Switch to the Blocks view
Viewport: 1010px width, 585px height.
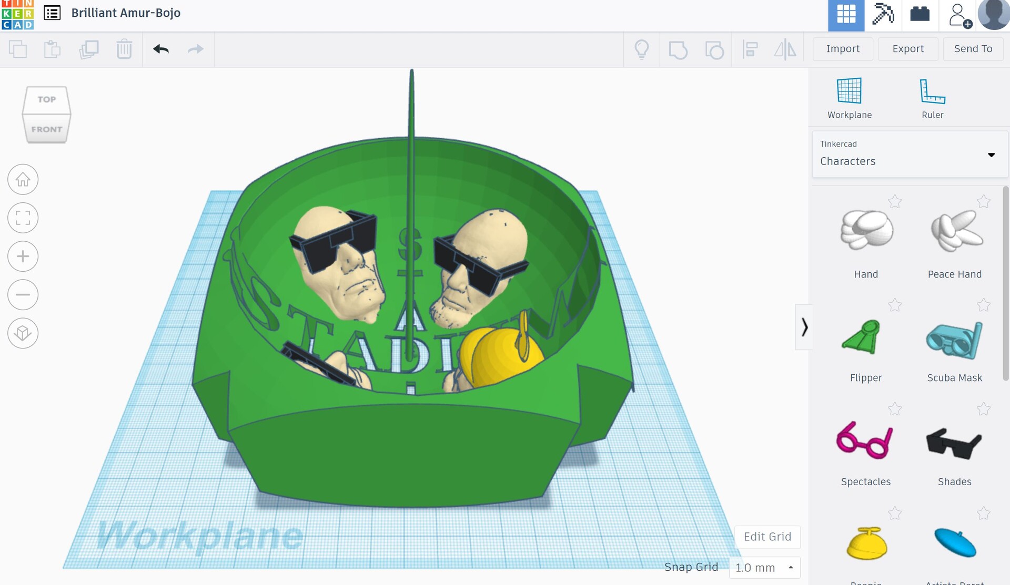click(x=846, y=15)
